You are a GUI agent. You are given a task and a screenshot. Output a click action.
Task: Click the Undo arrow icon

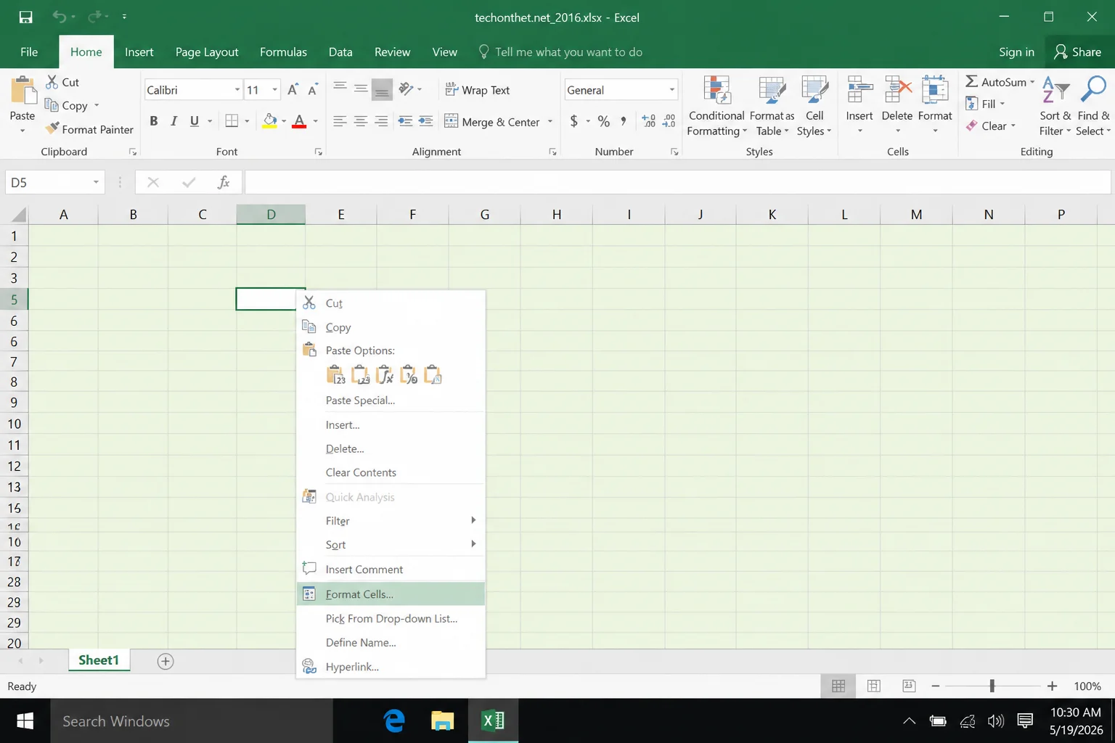pyautogui.click(x=60, y=17)
